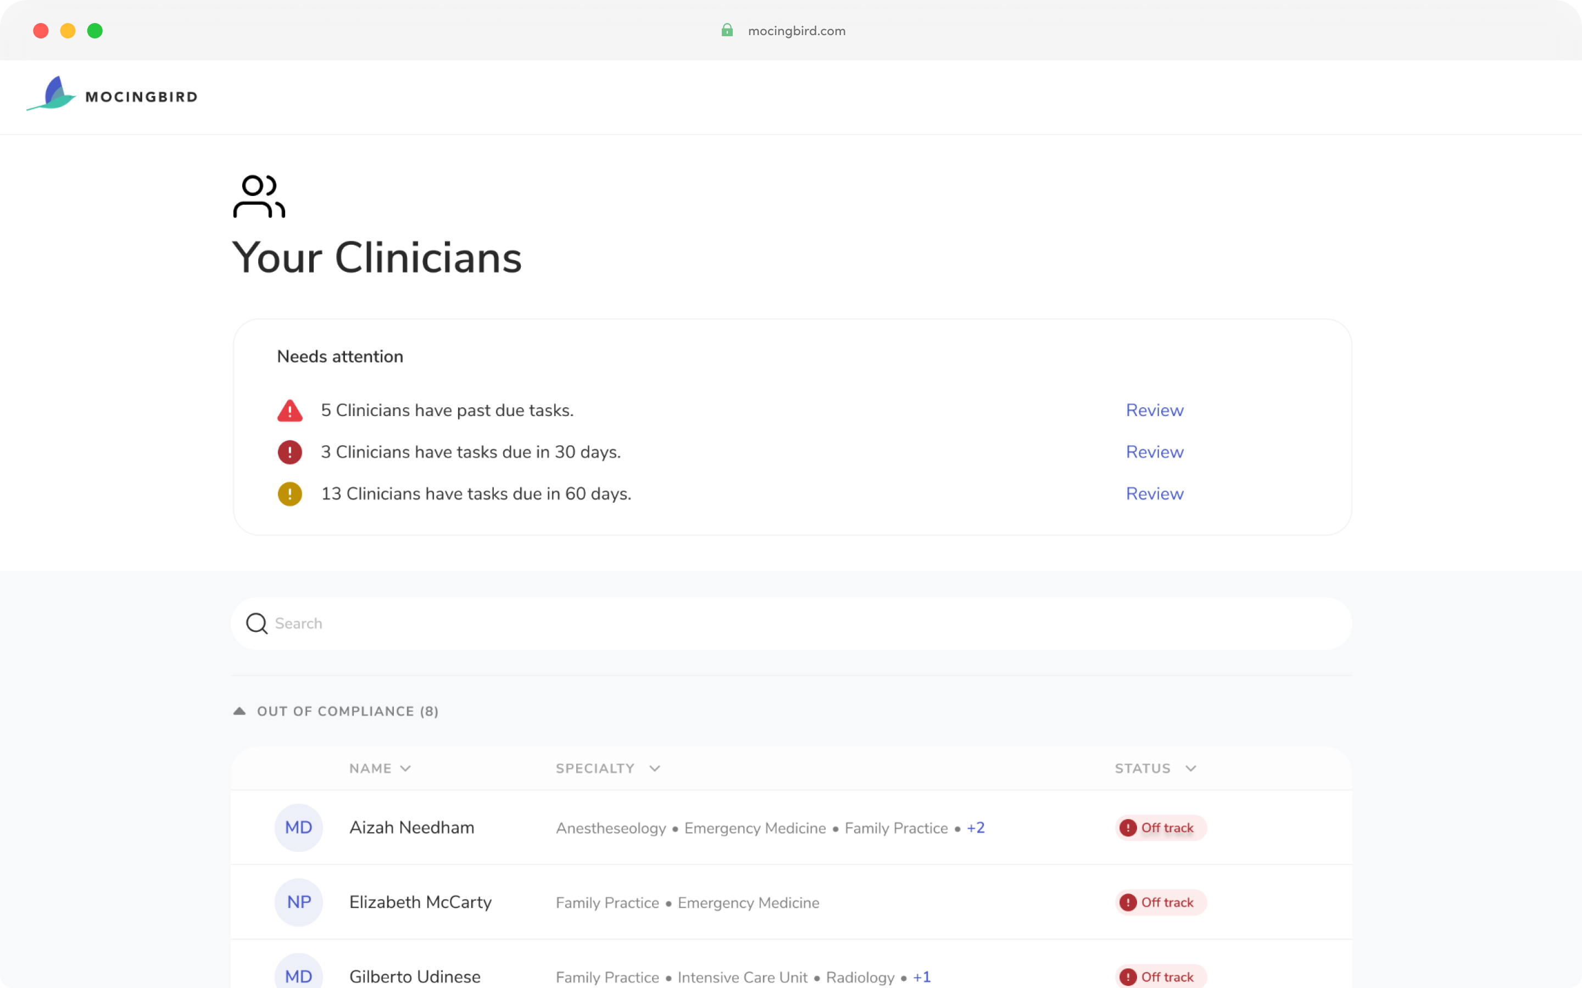1582x988 pixels.
Task: Collapse the Out of Compliance section
Action: 240,711
